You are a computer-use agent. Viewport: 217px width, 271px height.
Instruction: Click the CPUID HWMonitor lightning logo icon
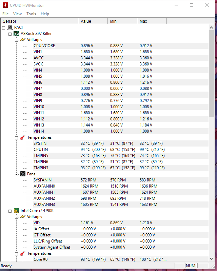point(5,5)
